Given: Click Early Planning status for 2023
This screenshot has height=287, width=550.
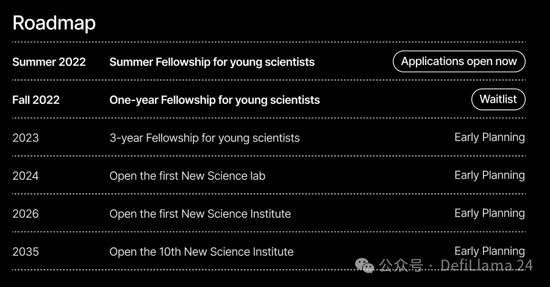Looking at the screenshot, I should (490, 137).
